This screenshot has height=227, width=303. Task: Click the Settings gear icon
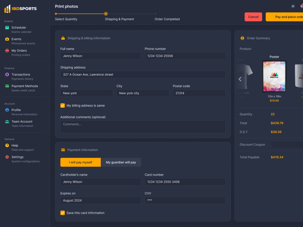(7, 157)
